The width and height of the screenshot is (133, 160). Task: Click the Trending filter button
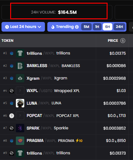coord(63,27)
